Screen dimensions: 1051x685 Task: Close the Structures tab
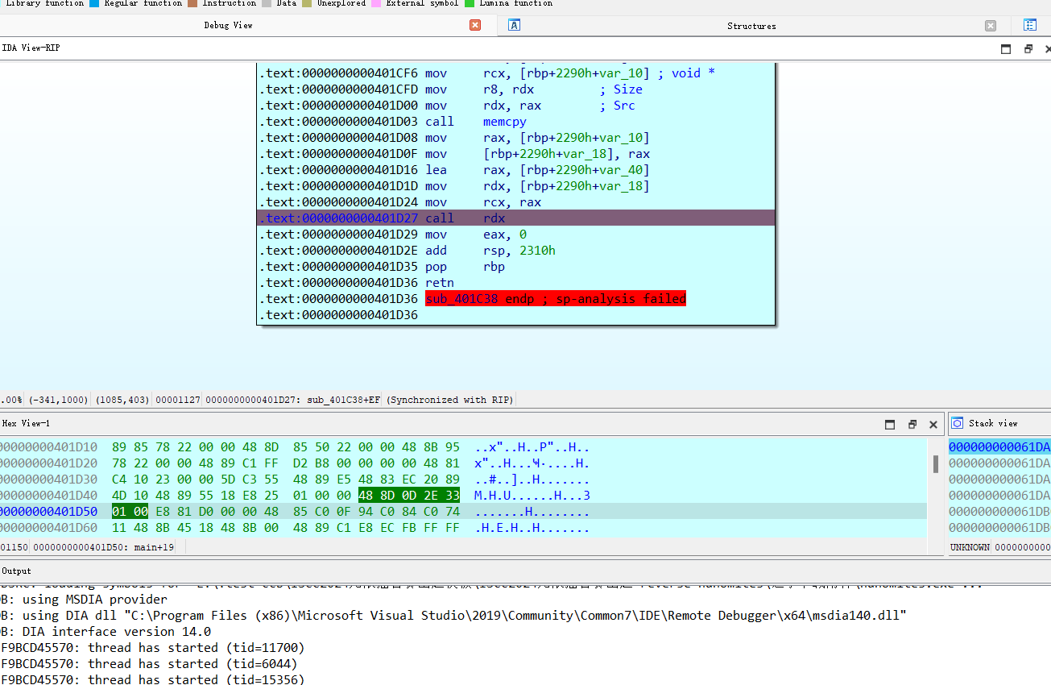coord(991,26)
